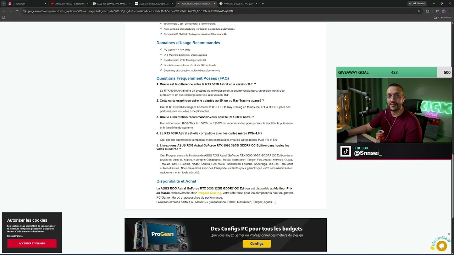The width and height of the screenshot is (454, 255).
Task: Click the Disponibilité et Achat heading
Action: pyautogui.click(x=176, y=181)
